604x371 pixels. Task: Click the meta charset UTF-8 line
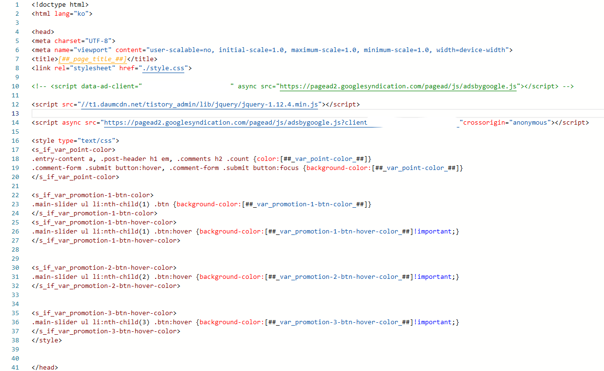tap(74, 41)
